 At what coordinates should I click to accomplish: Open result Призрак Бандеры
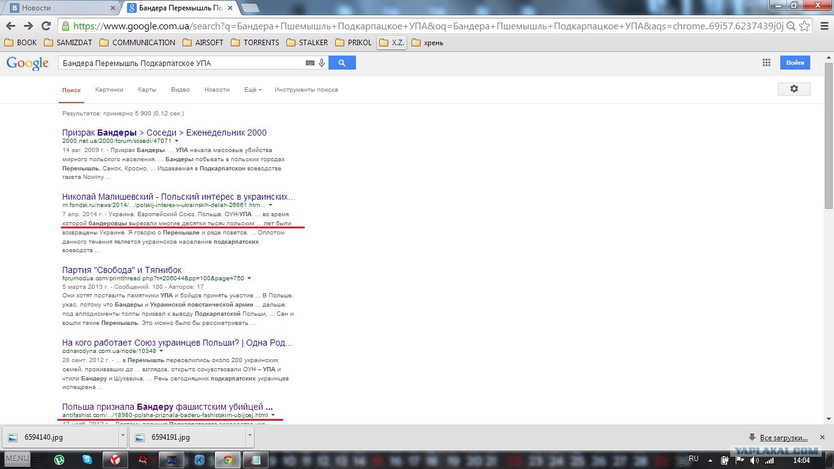click(x=164, y=133)
